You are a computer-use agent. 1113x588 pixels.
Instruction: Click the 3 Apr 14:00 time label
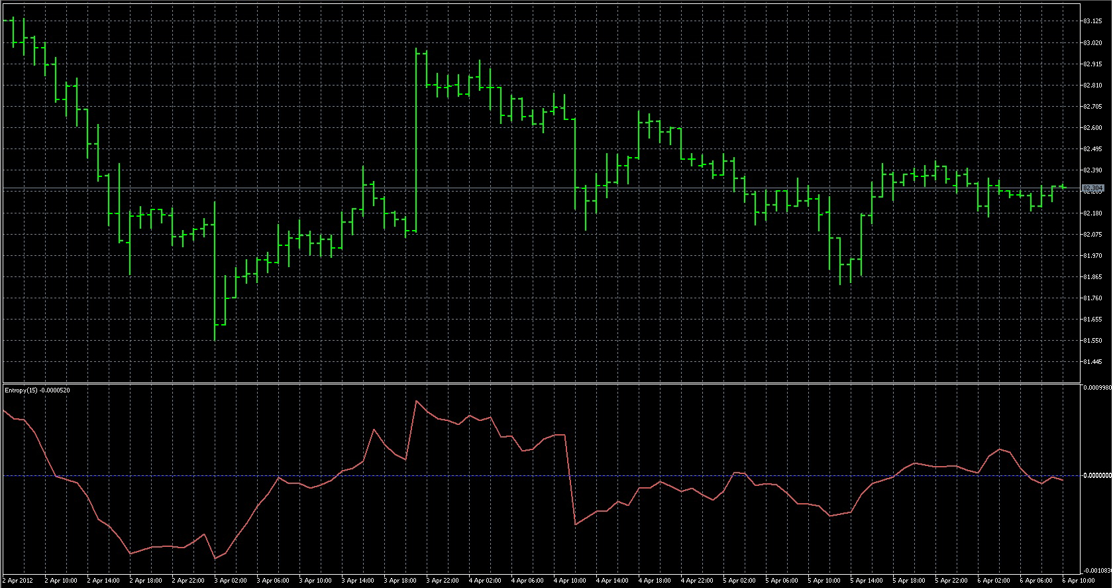358,581
